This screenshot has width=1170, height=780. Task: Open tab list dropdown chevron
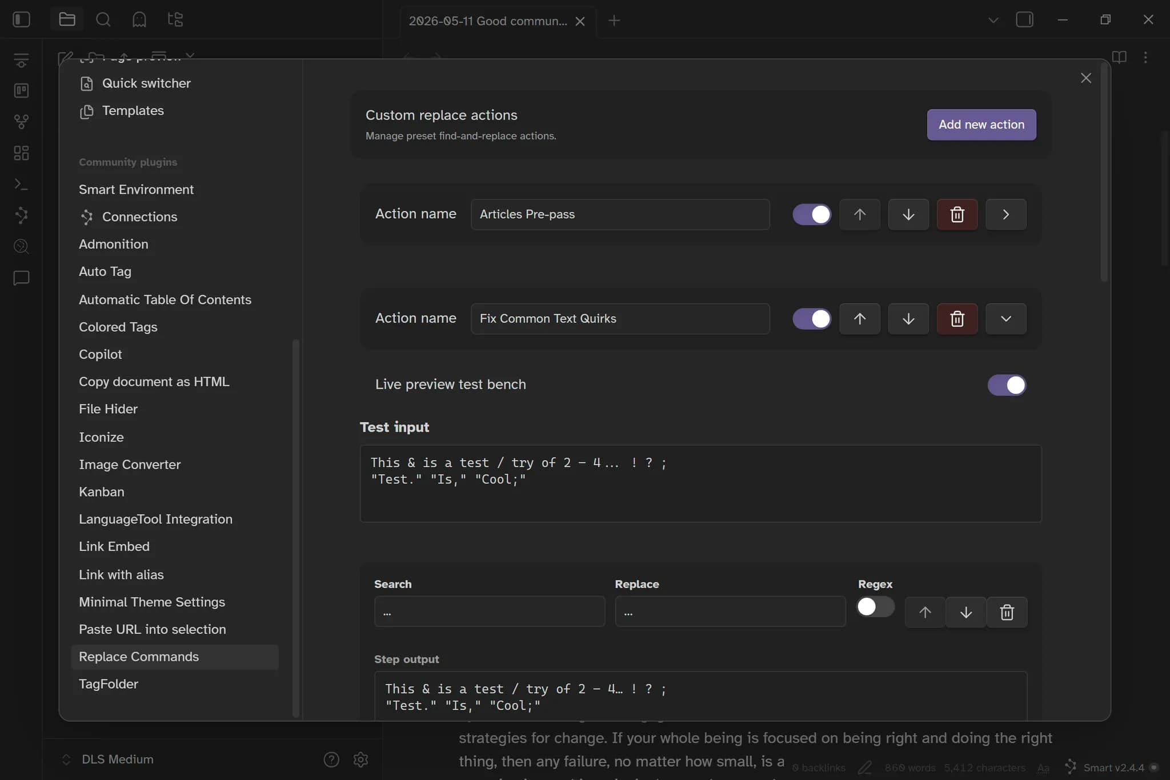(993, 20)
